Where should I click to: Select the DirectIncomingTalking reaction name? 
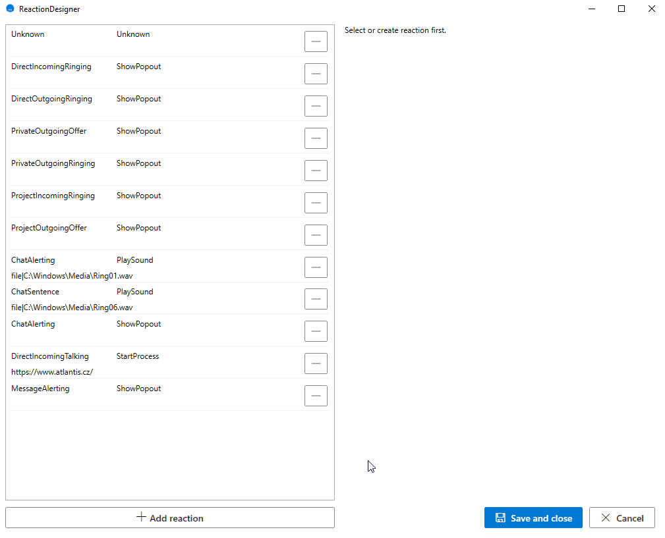tap(50, 356)
